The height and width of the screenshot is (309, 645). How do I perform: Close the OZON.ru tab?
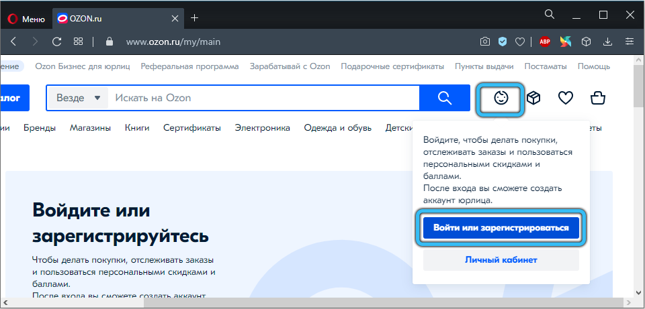point(175,19)
